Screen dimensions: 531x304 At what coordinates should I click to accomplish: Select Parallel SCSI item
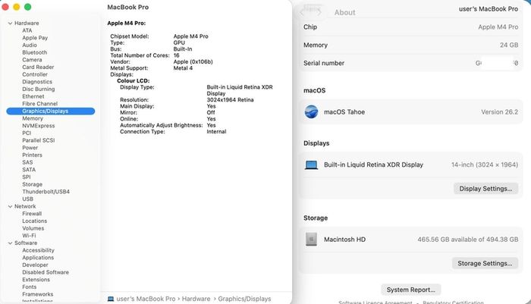click(x=38, y=140)
